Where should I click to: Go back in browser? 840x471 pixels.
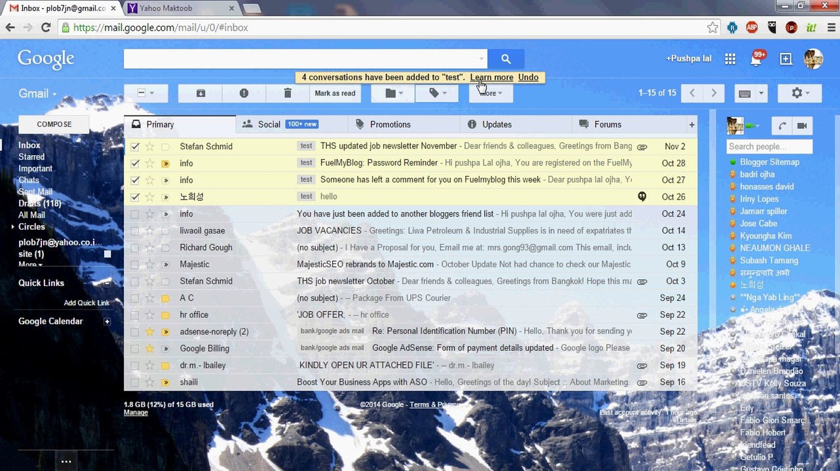[x=10, y=27]
